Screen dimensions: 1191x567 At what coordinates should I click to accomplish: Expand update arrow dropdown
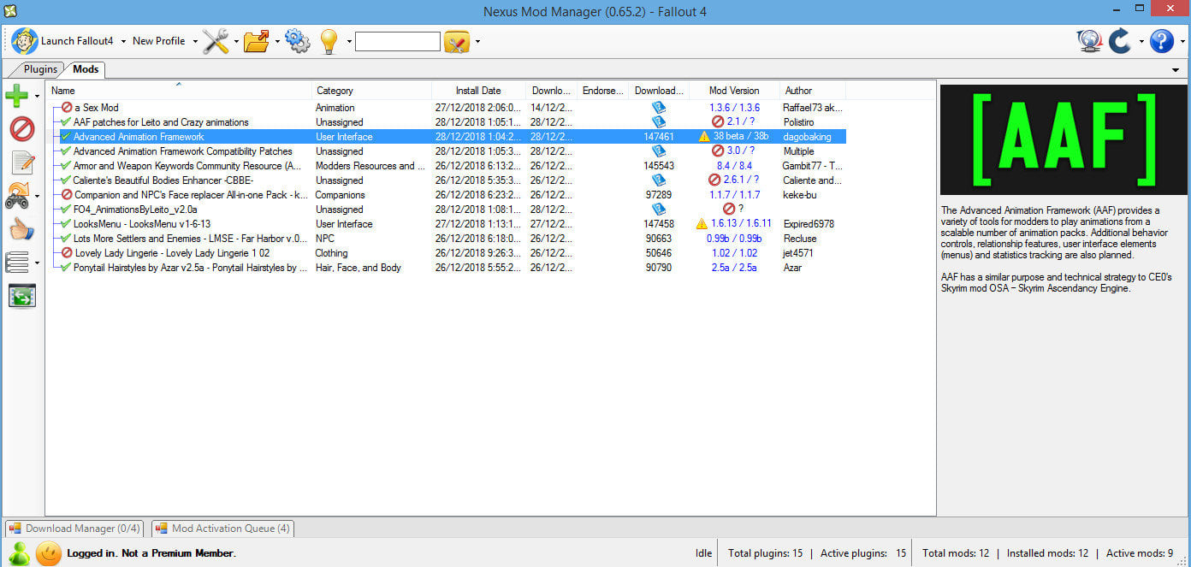click(x=1141, y=41)
